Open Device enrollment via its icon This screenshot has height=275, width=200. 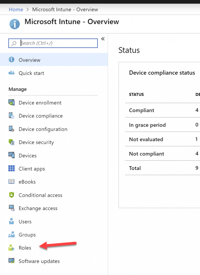12,103
